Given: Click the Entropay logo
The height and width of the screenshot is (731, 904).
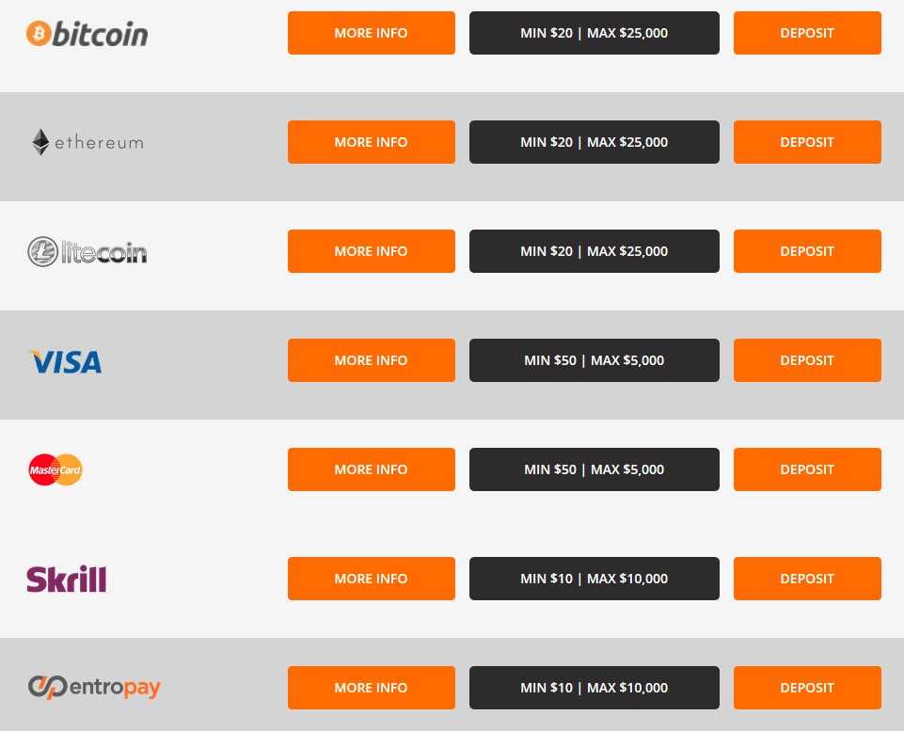Looking at the screenshot, I should [x=94, y=687].
